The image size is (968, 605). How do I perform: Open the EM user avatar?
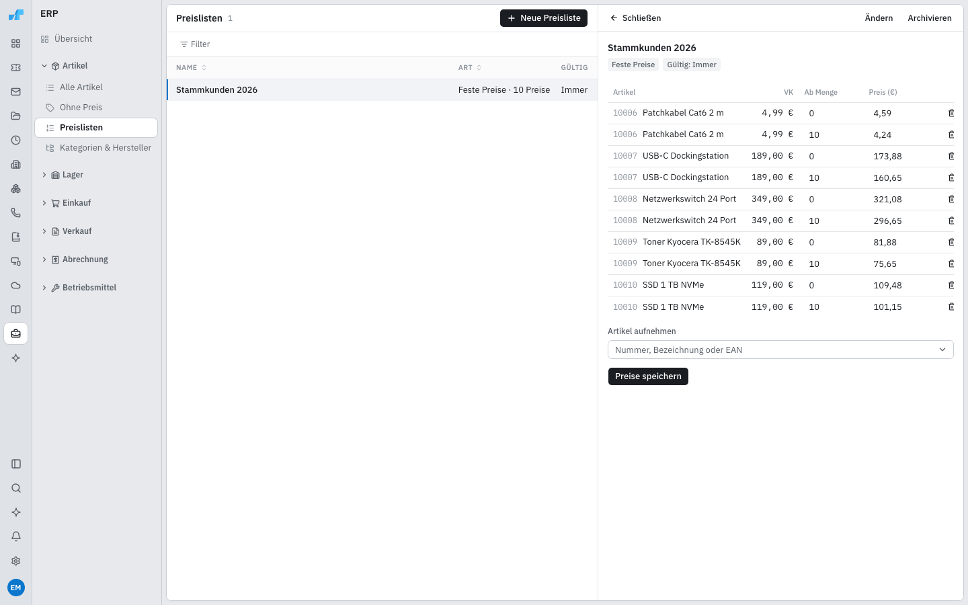click(16, 588)
